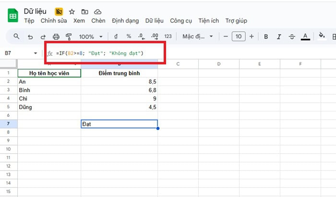Open the 100% zoom dropdown

pyautogui.click(x=91, y=37)
